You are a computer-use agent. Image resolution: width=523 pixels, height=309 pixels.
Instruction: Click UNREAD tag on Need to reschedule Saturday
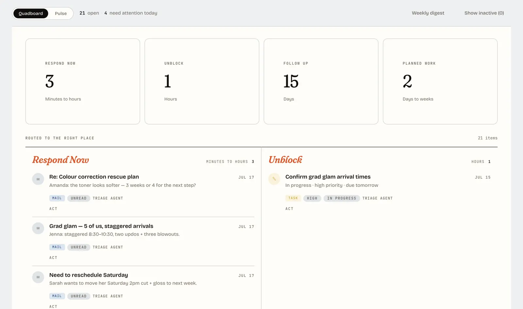[x=79, y=296]
